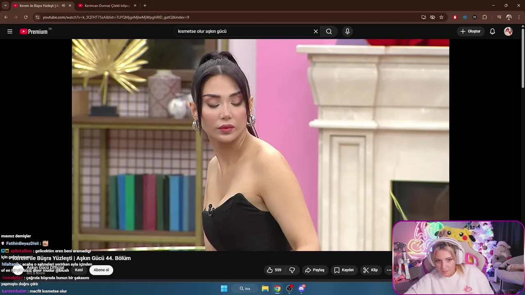Open the Oluştur create menu
This screenshot has width=525, height=295.
point(470,32)
